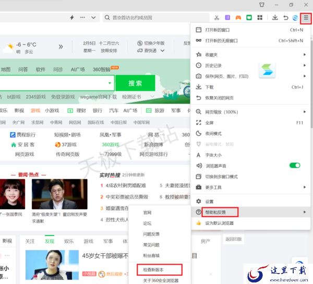Click the blue browser sync icon

(295, 18)
